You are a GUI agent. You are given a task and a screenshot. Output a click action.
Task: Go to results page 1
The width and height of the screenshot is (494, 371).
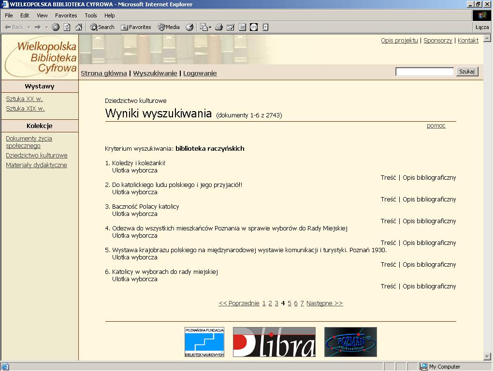[264, 303]
